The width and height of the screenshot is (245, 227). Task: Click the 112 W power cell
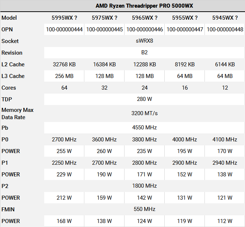click(x=225, y=221)
